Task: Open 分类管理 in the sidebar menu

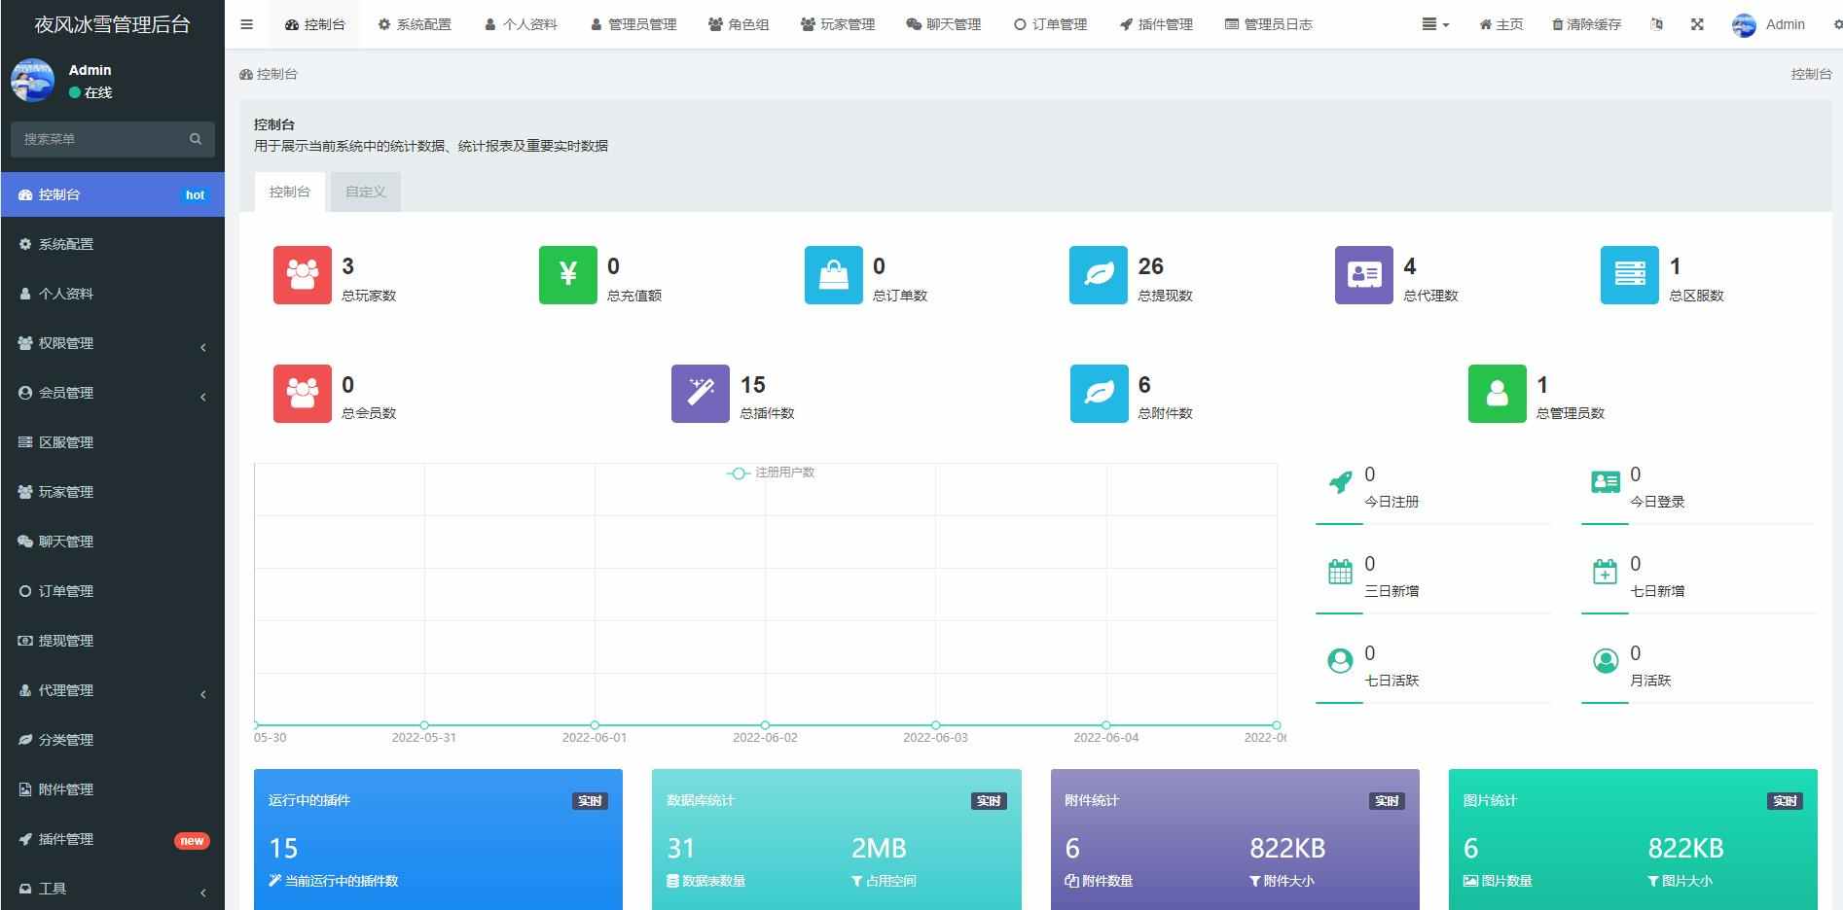Action: 113,740
